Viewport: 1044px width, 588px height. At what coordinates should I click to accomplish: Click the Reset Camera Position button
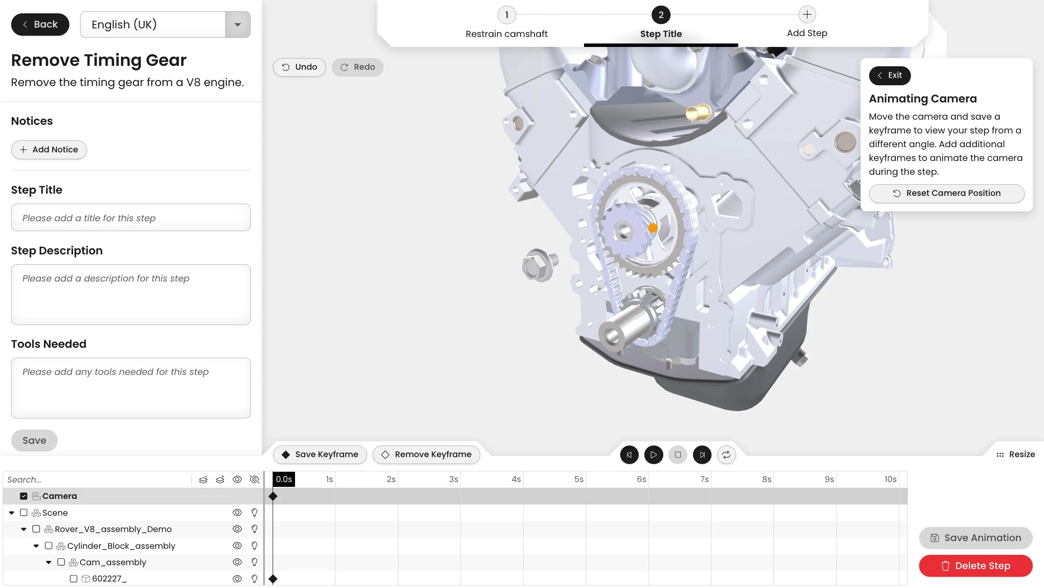[946, 193]
